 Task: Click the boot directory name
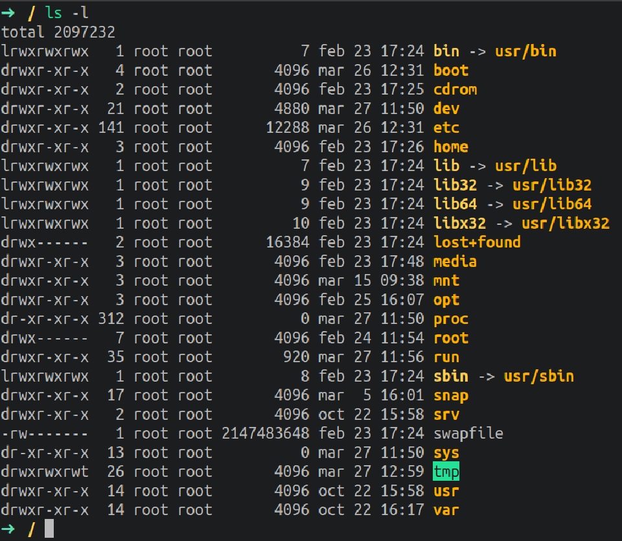[x=451, y=70]
